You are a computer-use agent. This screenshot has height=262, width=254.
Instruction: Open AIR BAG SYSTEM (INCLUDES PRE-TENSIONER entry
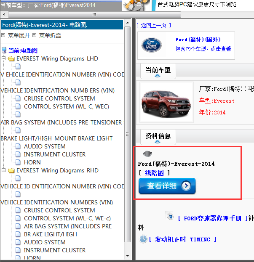click(61, 122)
